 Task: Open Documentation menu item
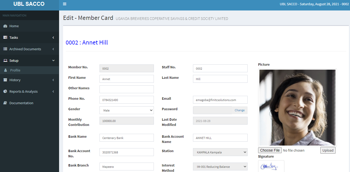click(21, 103)
